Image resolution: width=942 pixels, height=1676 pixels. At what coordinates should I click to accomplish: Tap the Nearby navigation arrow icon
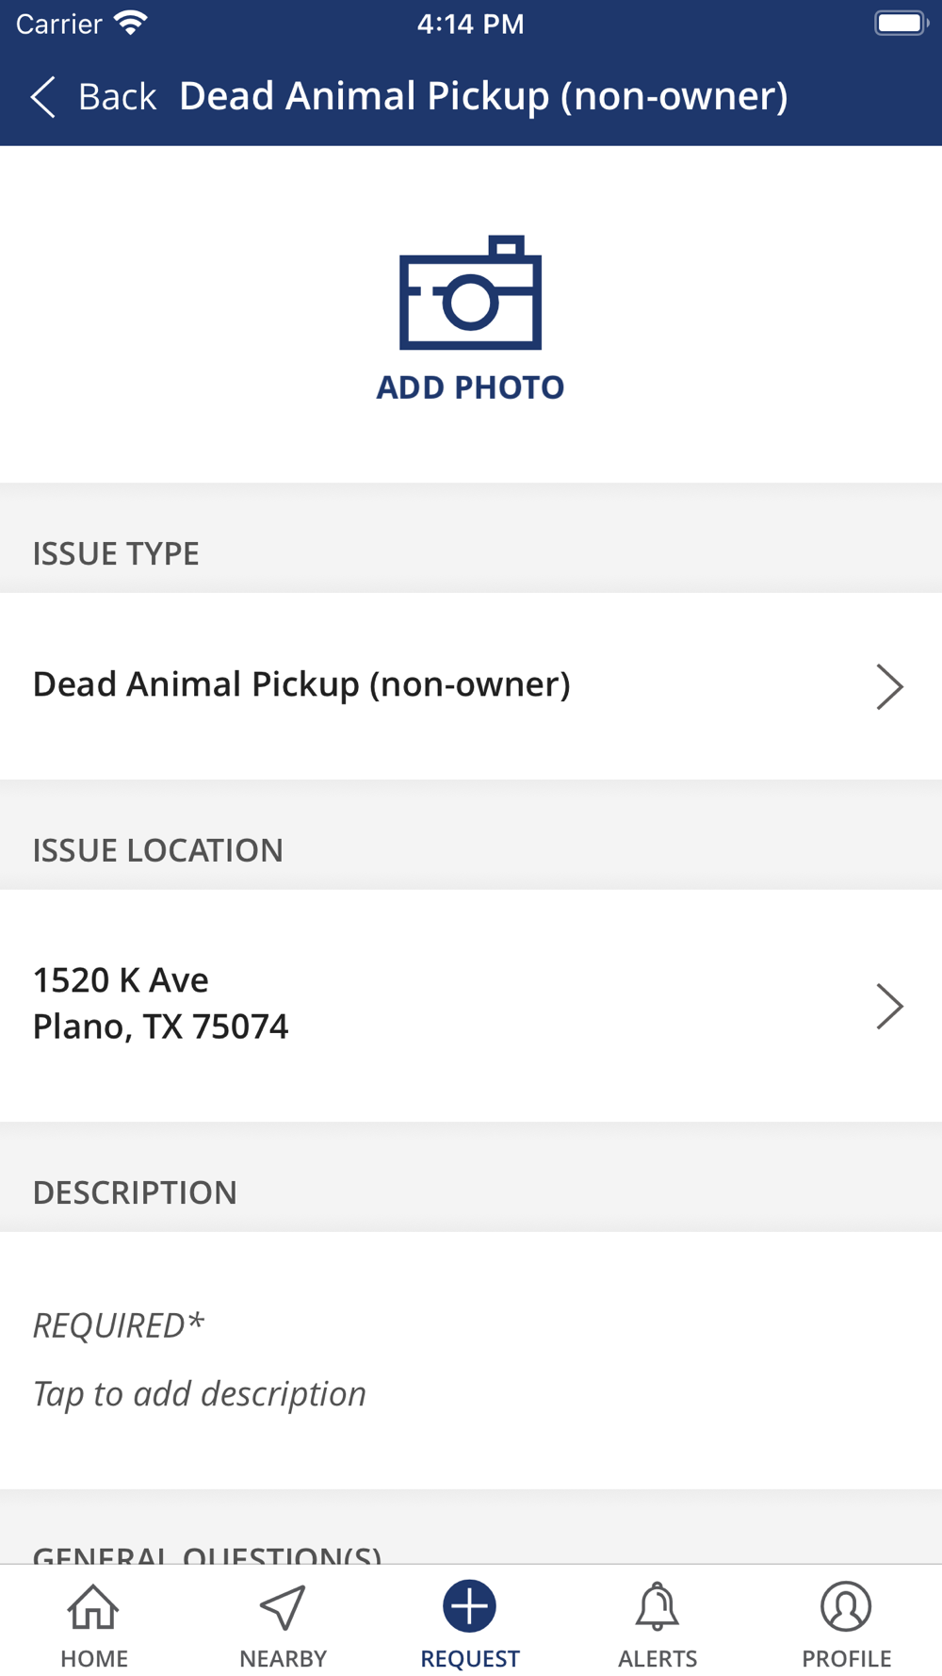[283, 1607]
